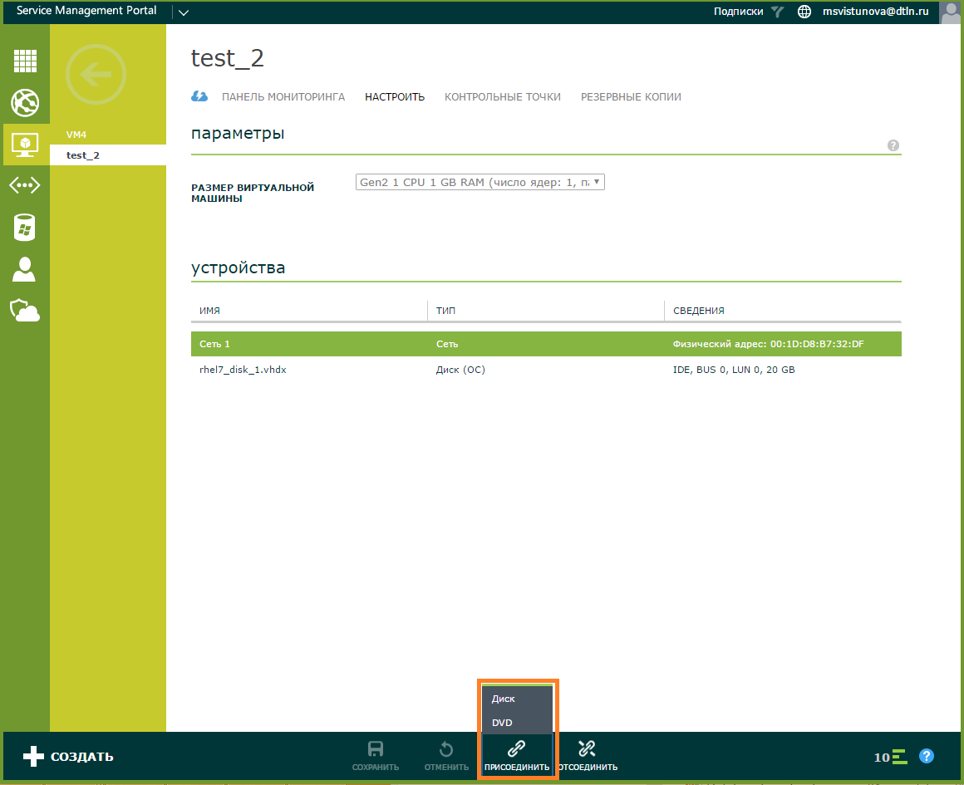Click the Сохранить toolbar button
The width and height of the screenshot is (964, 785).
coord(376,755)
